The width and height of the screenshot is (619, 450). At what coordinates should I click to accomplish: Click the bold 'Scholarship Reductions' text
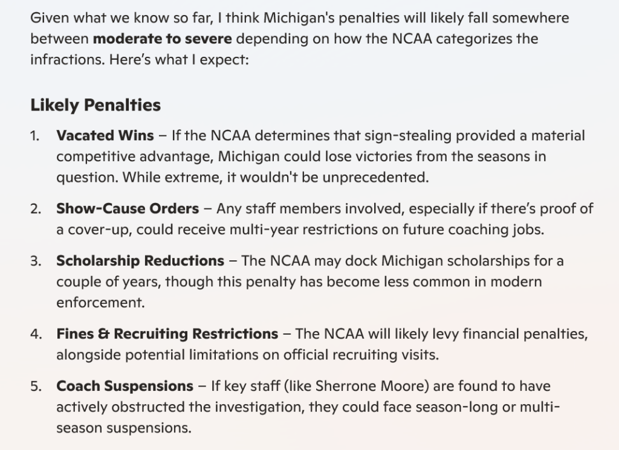tap(140, 261)
